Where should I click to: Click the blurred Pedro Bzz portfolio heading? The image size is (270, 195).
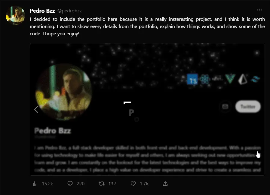[x=53, y=131]
